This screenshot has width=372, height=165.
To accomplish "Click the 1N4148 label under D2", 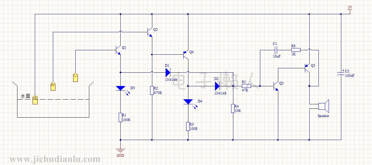I will [220, 93].
